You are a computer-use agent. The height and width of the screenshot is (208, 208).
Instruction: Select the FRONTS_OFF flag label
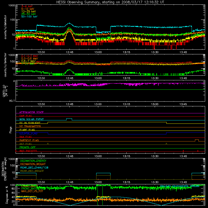(28, 147)
